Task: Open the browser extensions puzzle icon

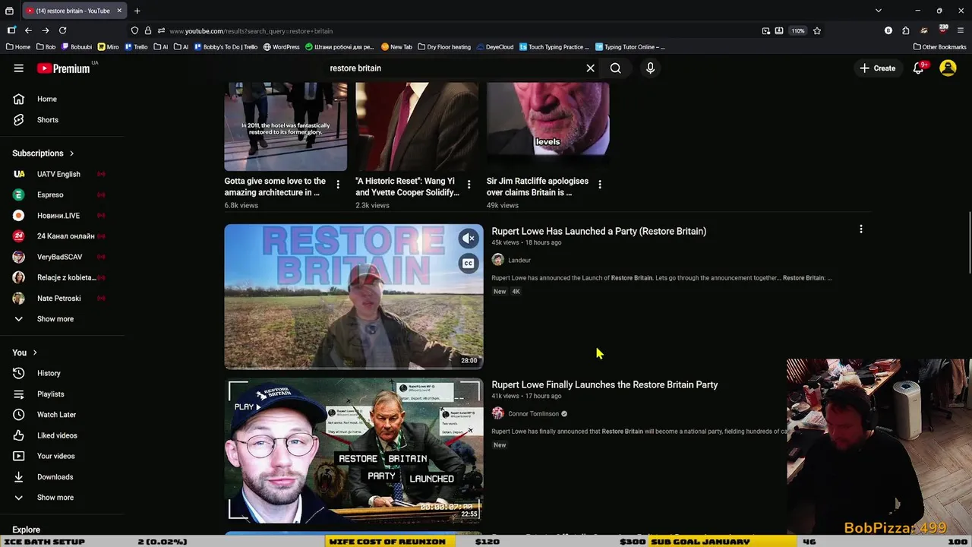Action: [x=906, y=30]
